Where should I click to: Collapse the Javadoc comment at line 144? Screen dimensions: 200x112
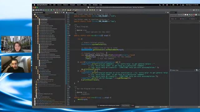70,25
